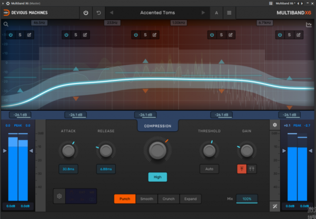This screenshot has width=316, height=219.
Task: Click the Gain knob
Action: click(x=246, y=151)
